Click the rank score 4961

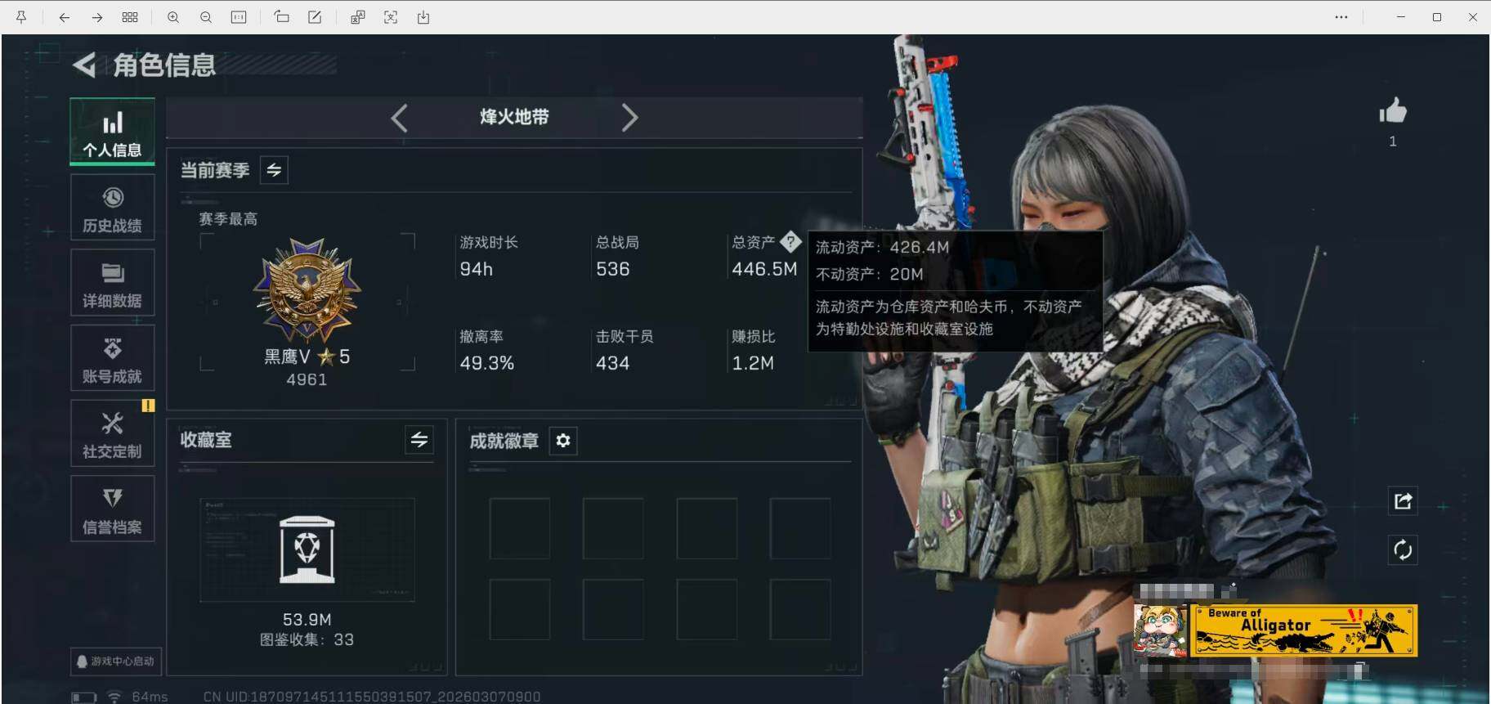[x=307, y=379]
